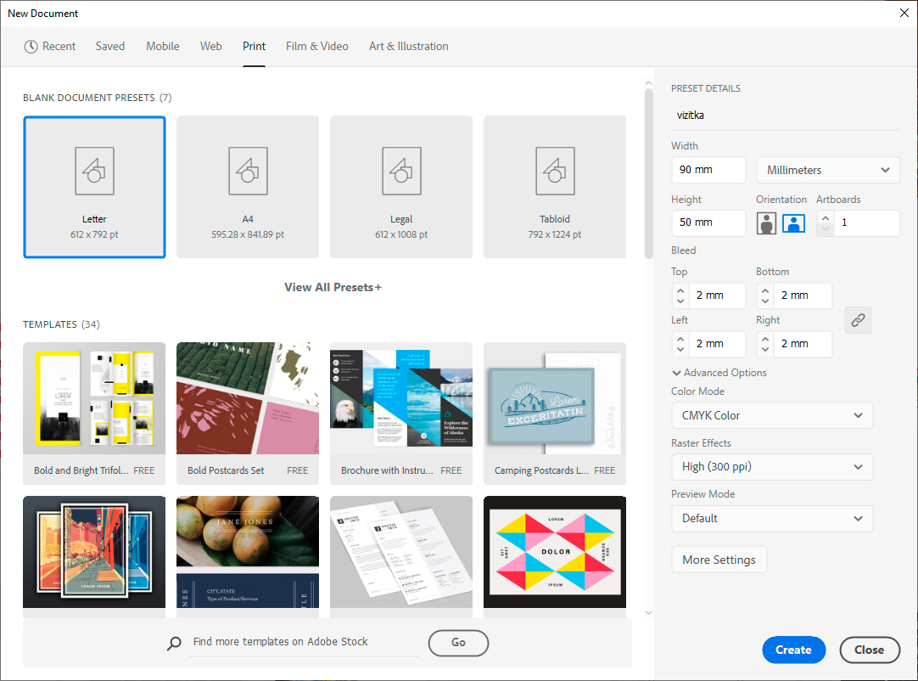
Task: Open the Color Mode dropdown
Action: (x=771, y=415)
